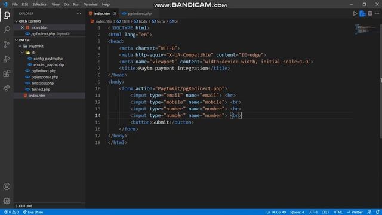382x215 pixels.
Task: Collapse the Open Editors section
Action: 16,21
